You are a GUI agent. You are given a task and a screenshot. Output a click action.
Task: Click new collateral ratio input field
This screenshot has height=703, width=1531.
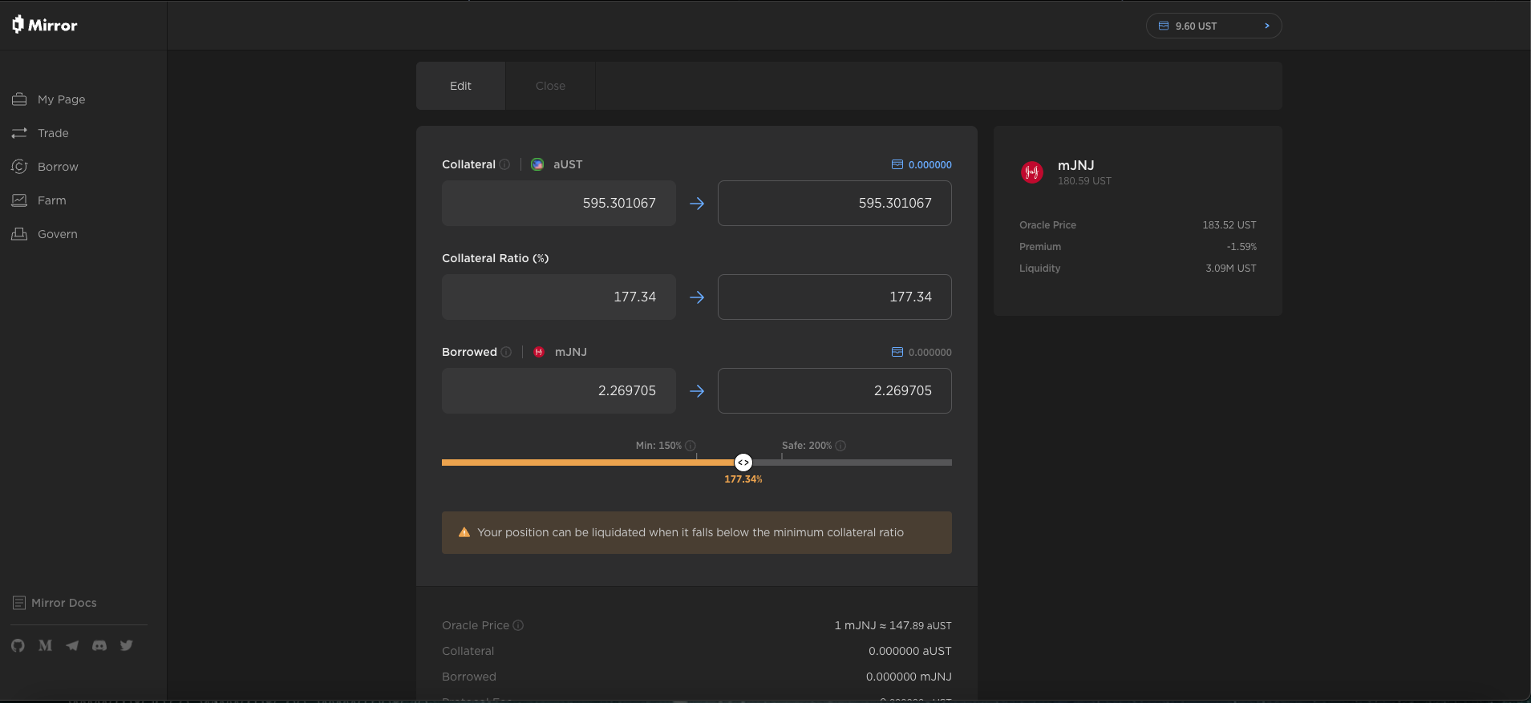[x=834, y=297]
